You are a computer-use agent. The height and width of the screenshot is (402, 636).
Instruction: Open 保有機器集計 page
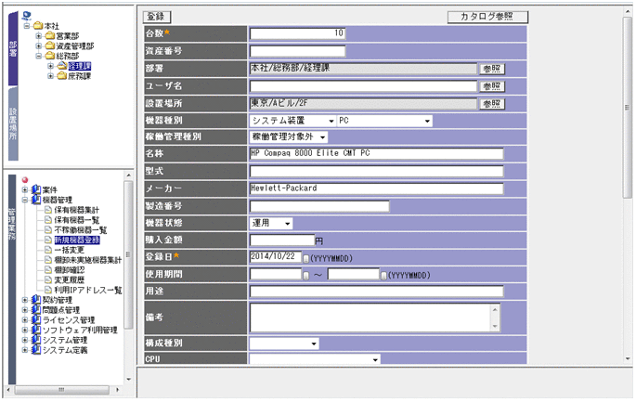71,210
